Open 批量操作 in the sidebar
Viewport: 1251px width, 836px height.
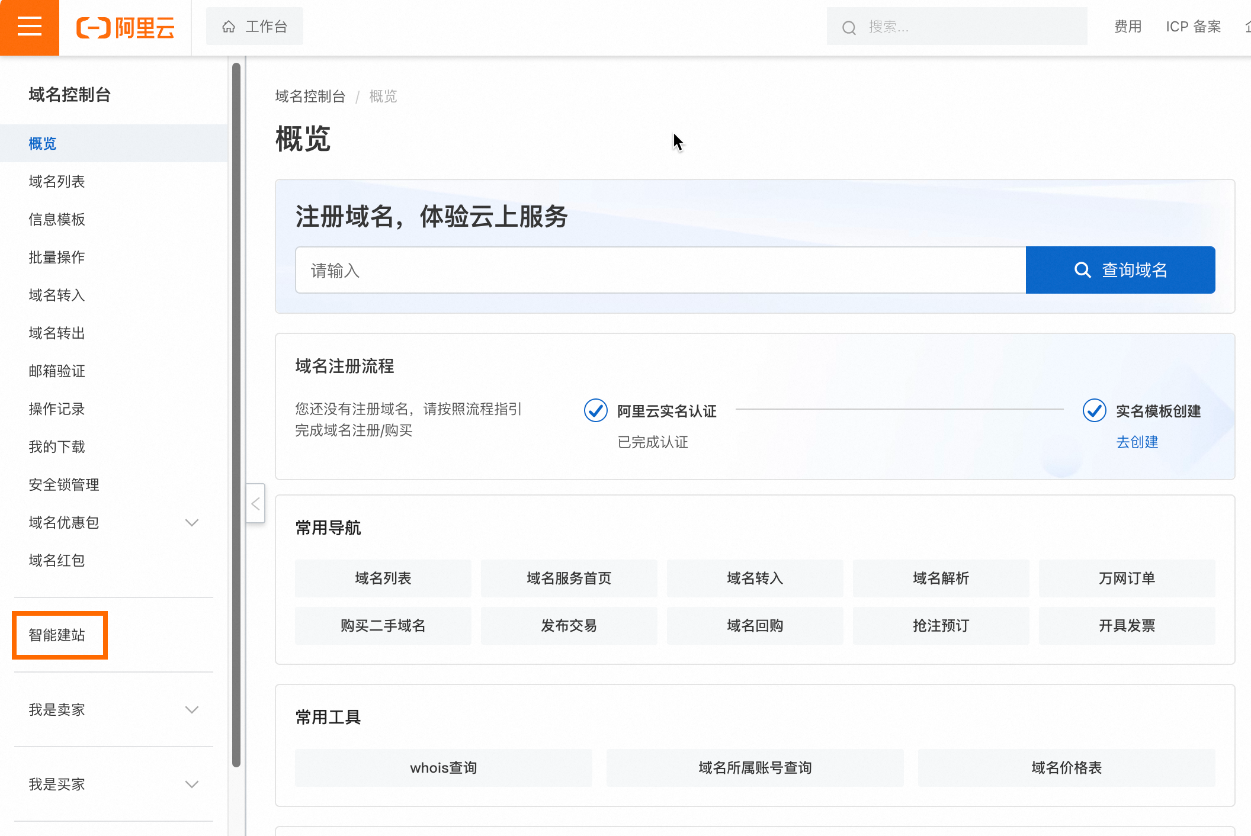click(x=114, y=257)
